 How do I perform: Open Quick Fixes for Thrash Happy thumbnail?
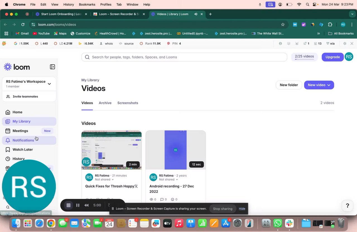112,150
